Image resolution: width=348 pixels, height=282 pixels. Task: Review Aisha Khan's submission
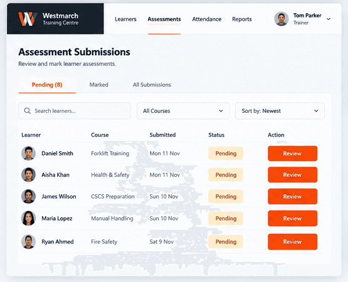click(293, 175)
